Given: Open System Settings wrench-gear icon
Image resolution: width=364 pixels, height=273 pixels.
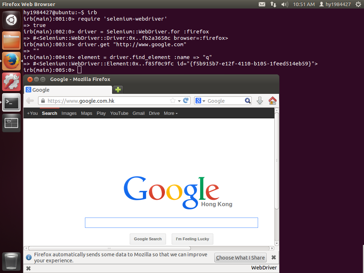Looking at the screenshot, I should pos(11,82).
